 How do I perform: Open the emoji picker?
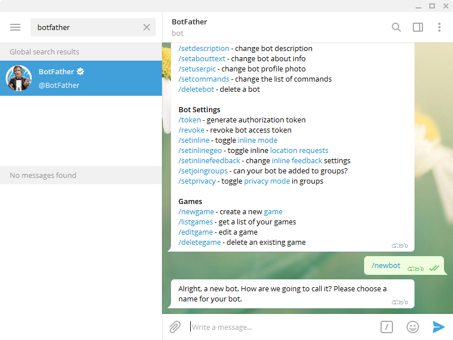[413, 327]
